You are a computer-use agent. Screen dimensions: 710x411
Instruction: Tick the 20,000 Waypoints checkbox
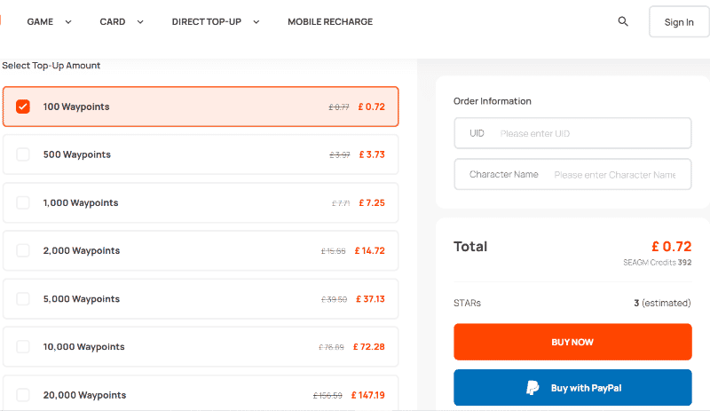click(x=23, y=395)
